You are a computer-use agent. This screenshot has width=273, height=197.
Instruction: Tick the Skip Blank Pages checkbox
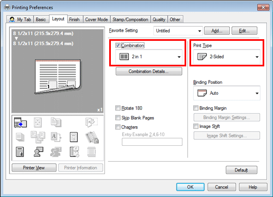(118, 118)
